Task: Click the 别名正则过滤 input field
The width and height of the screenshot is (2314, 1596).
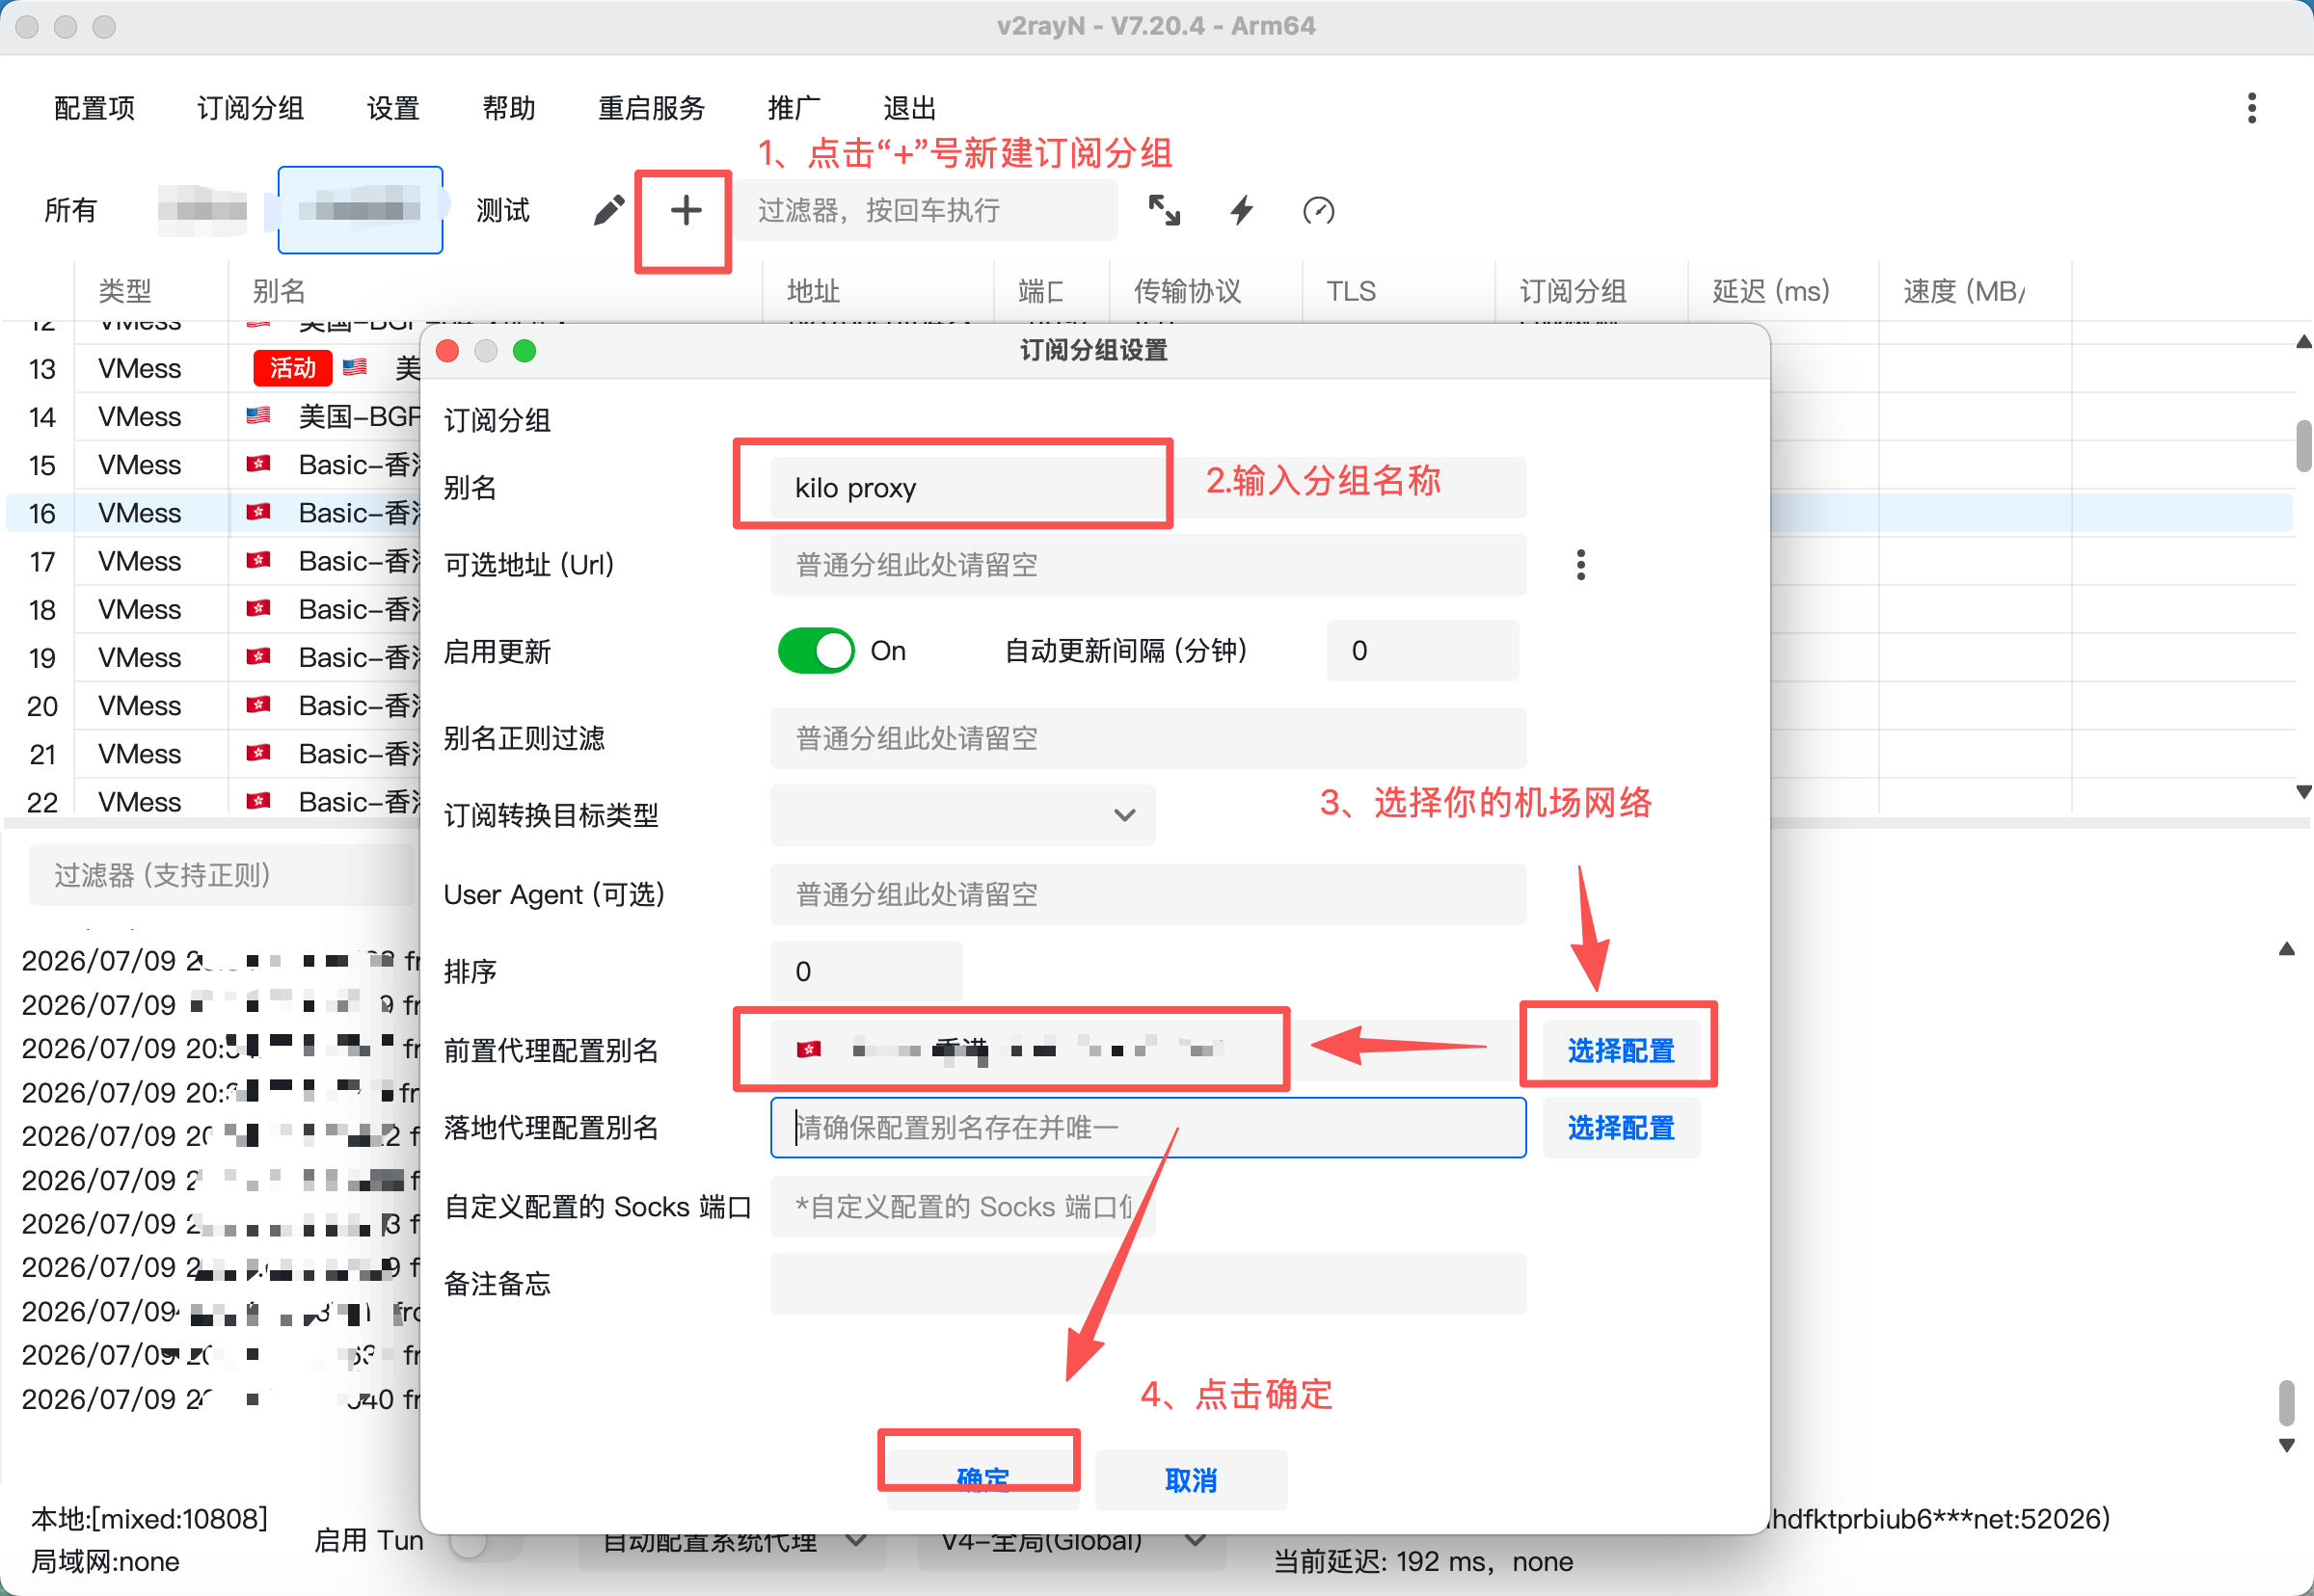Action: [x=1148, y=738]
